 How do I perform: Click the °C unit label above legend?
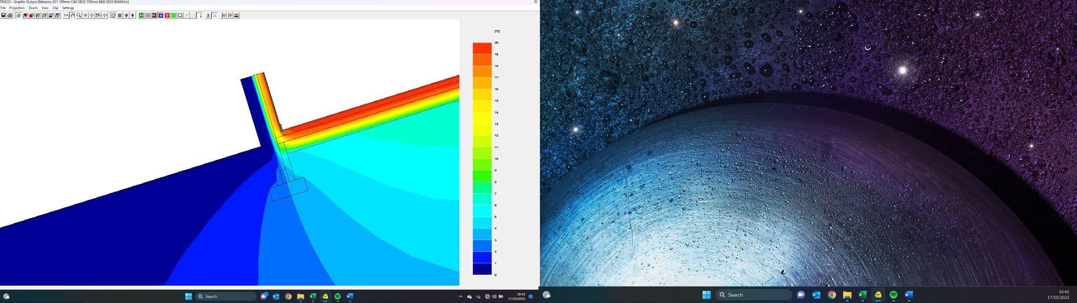[497, 31]
